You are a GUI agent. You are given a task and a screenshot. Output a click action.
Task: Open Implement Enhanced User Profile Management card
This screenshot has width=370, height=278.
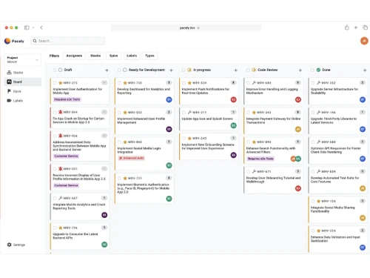click(x=144, y=121)
